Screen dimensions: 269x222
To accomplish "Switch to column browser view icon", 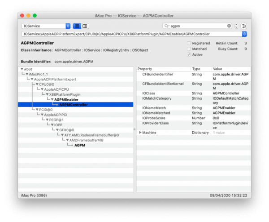I will (x=85, y=26).
